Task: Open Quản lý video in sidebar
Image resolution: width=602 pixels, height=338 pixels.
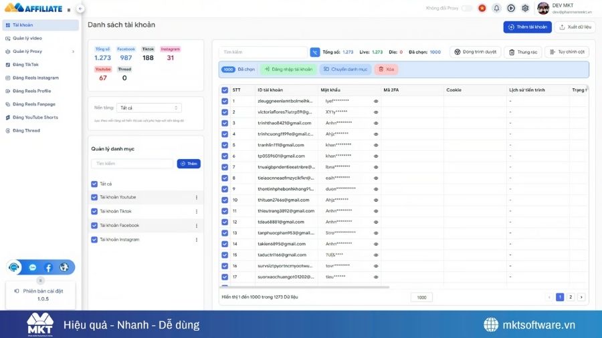Action: point(27,38)
